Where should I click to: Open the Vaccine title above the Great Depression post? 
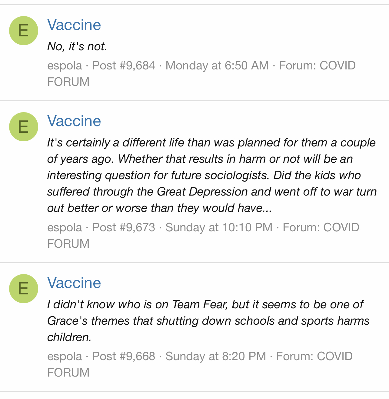(74, 121)
